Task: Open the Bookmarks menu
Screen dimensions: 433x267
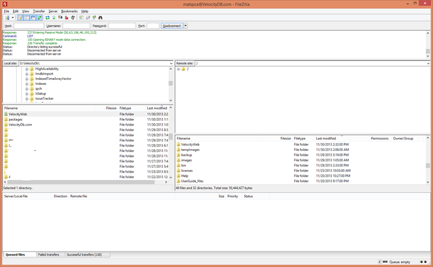Action: pos(69,11)
